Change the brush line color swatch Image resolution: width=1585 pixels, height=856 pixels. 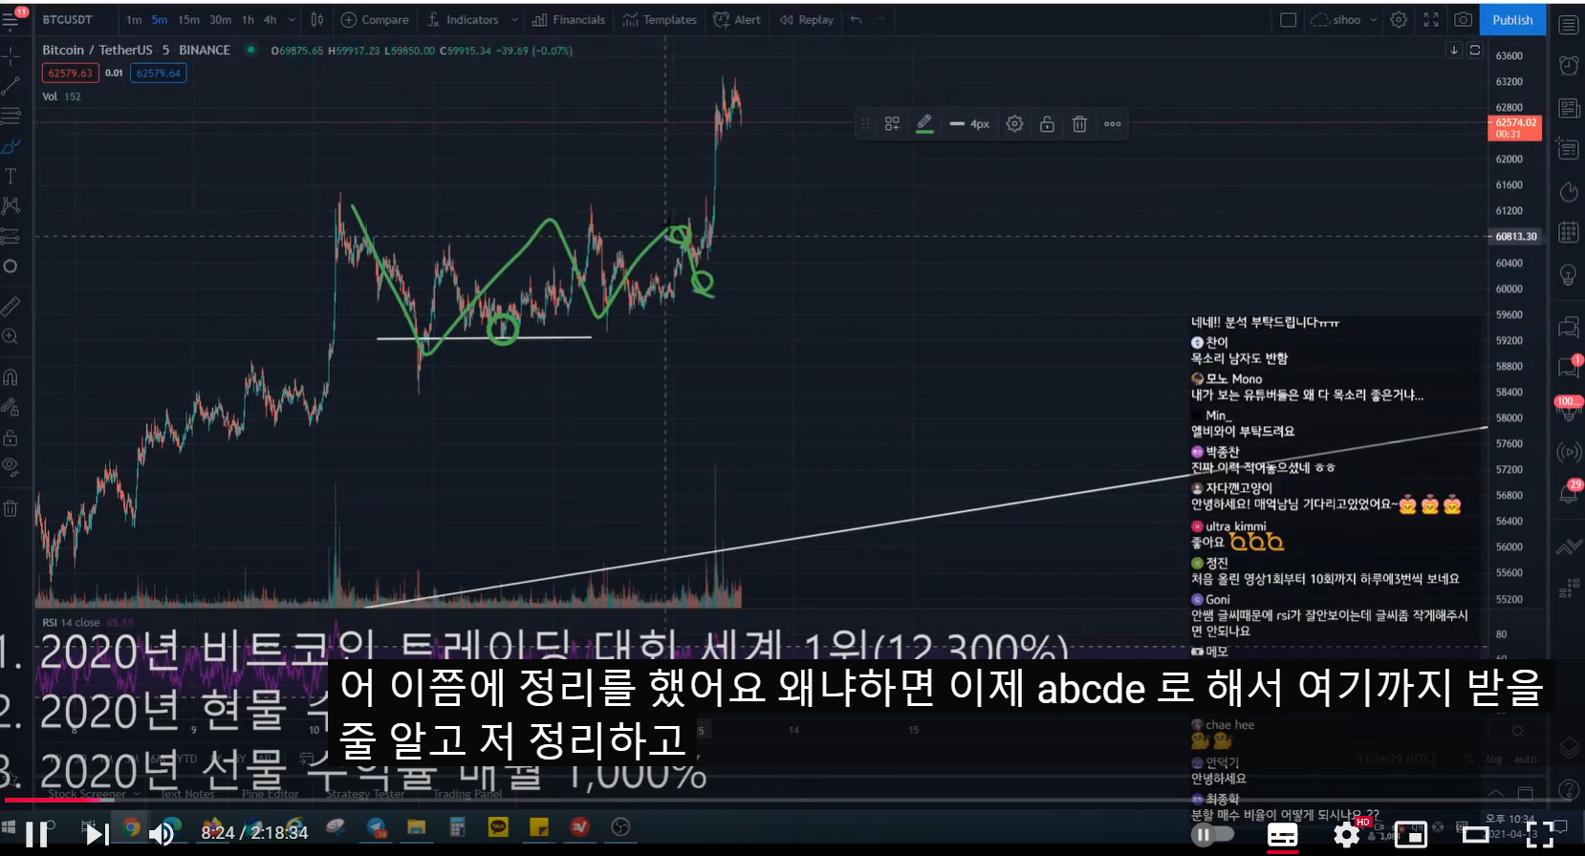(x=924, y=123)
